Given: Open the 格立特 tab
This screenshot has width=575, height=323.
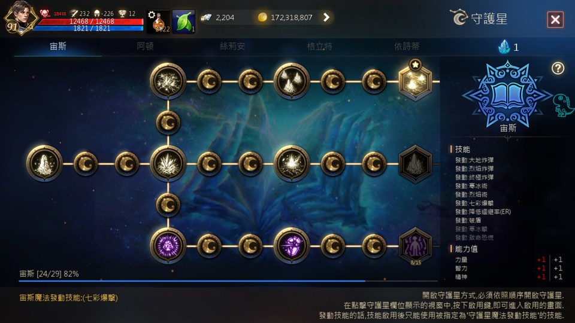Looking at the screenshot, I should 319,47.
